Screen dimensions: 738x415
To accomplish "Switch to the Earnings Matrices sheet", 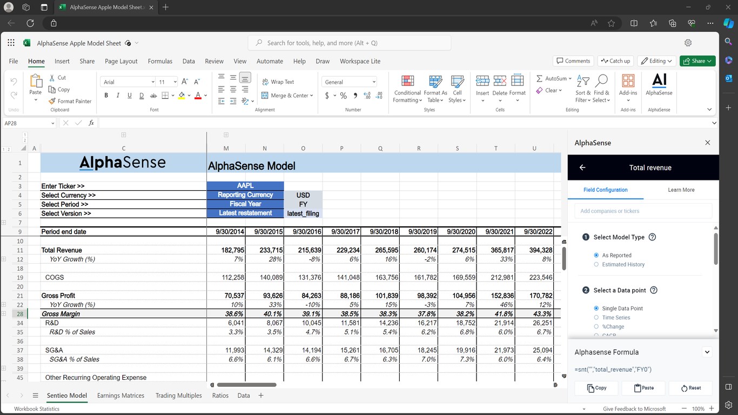I will (x=120, y=396).
